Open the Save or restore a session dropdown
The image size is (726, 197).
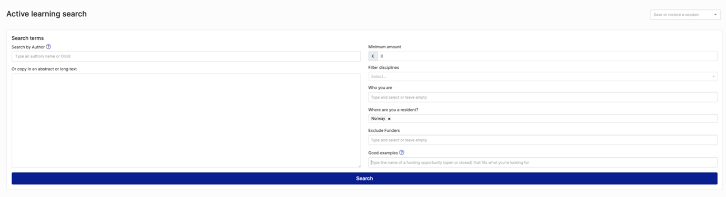pos(685,15)
